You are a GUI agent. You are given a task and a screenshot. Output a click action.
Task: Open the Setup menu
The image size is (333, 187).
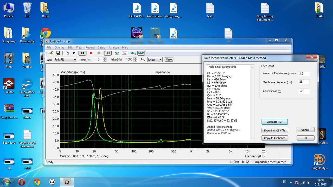[x=101, y=48]
